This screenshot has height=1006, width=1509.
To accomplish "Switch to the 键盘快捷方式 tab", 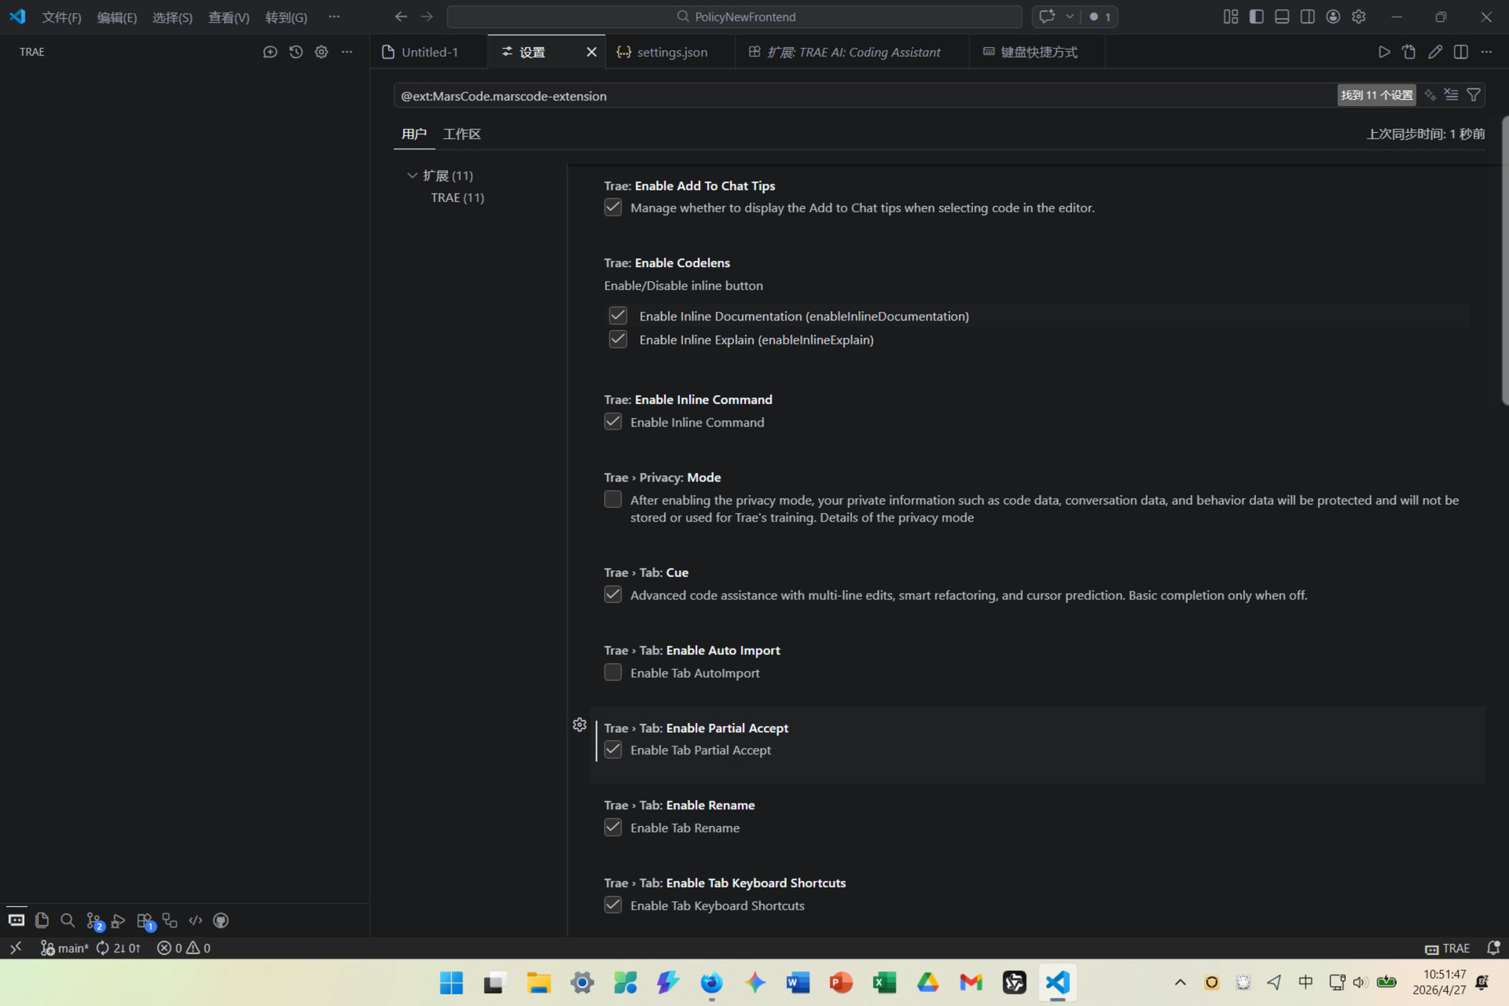I will pyautogui.click(x=1037, y=52).
